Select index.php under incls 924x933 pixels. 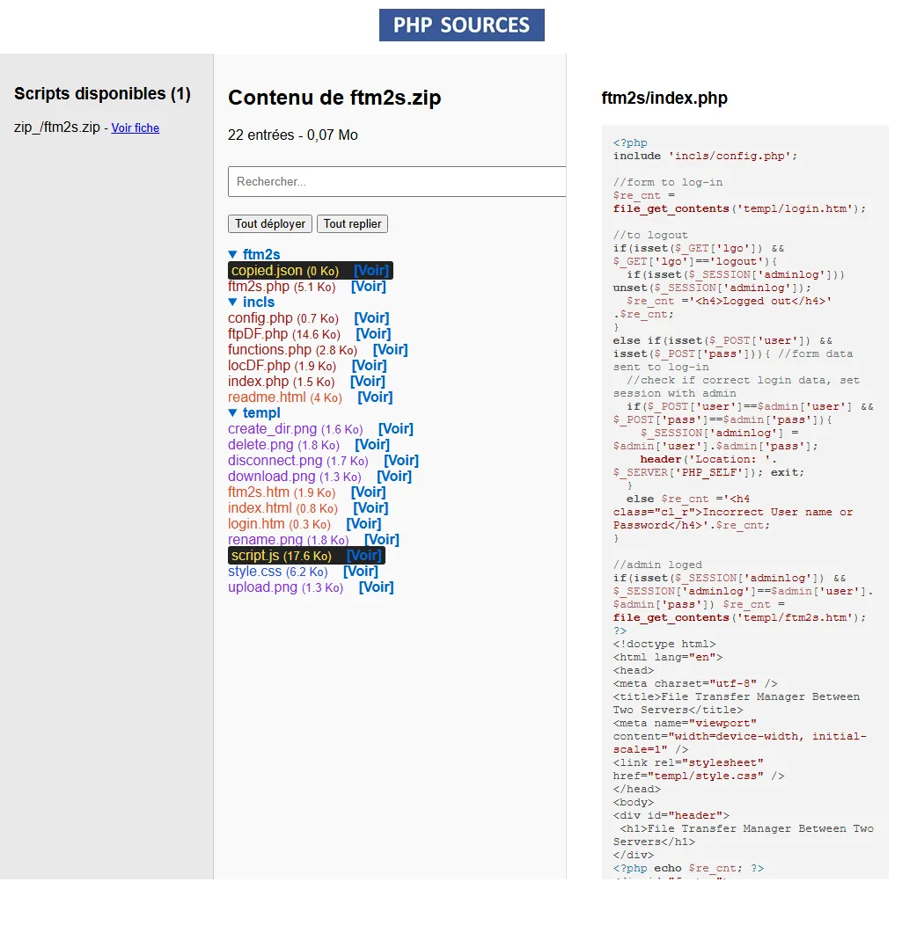[258, 382]
